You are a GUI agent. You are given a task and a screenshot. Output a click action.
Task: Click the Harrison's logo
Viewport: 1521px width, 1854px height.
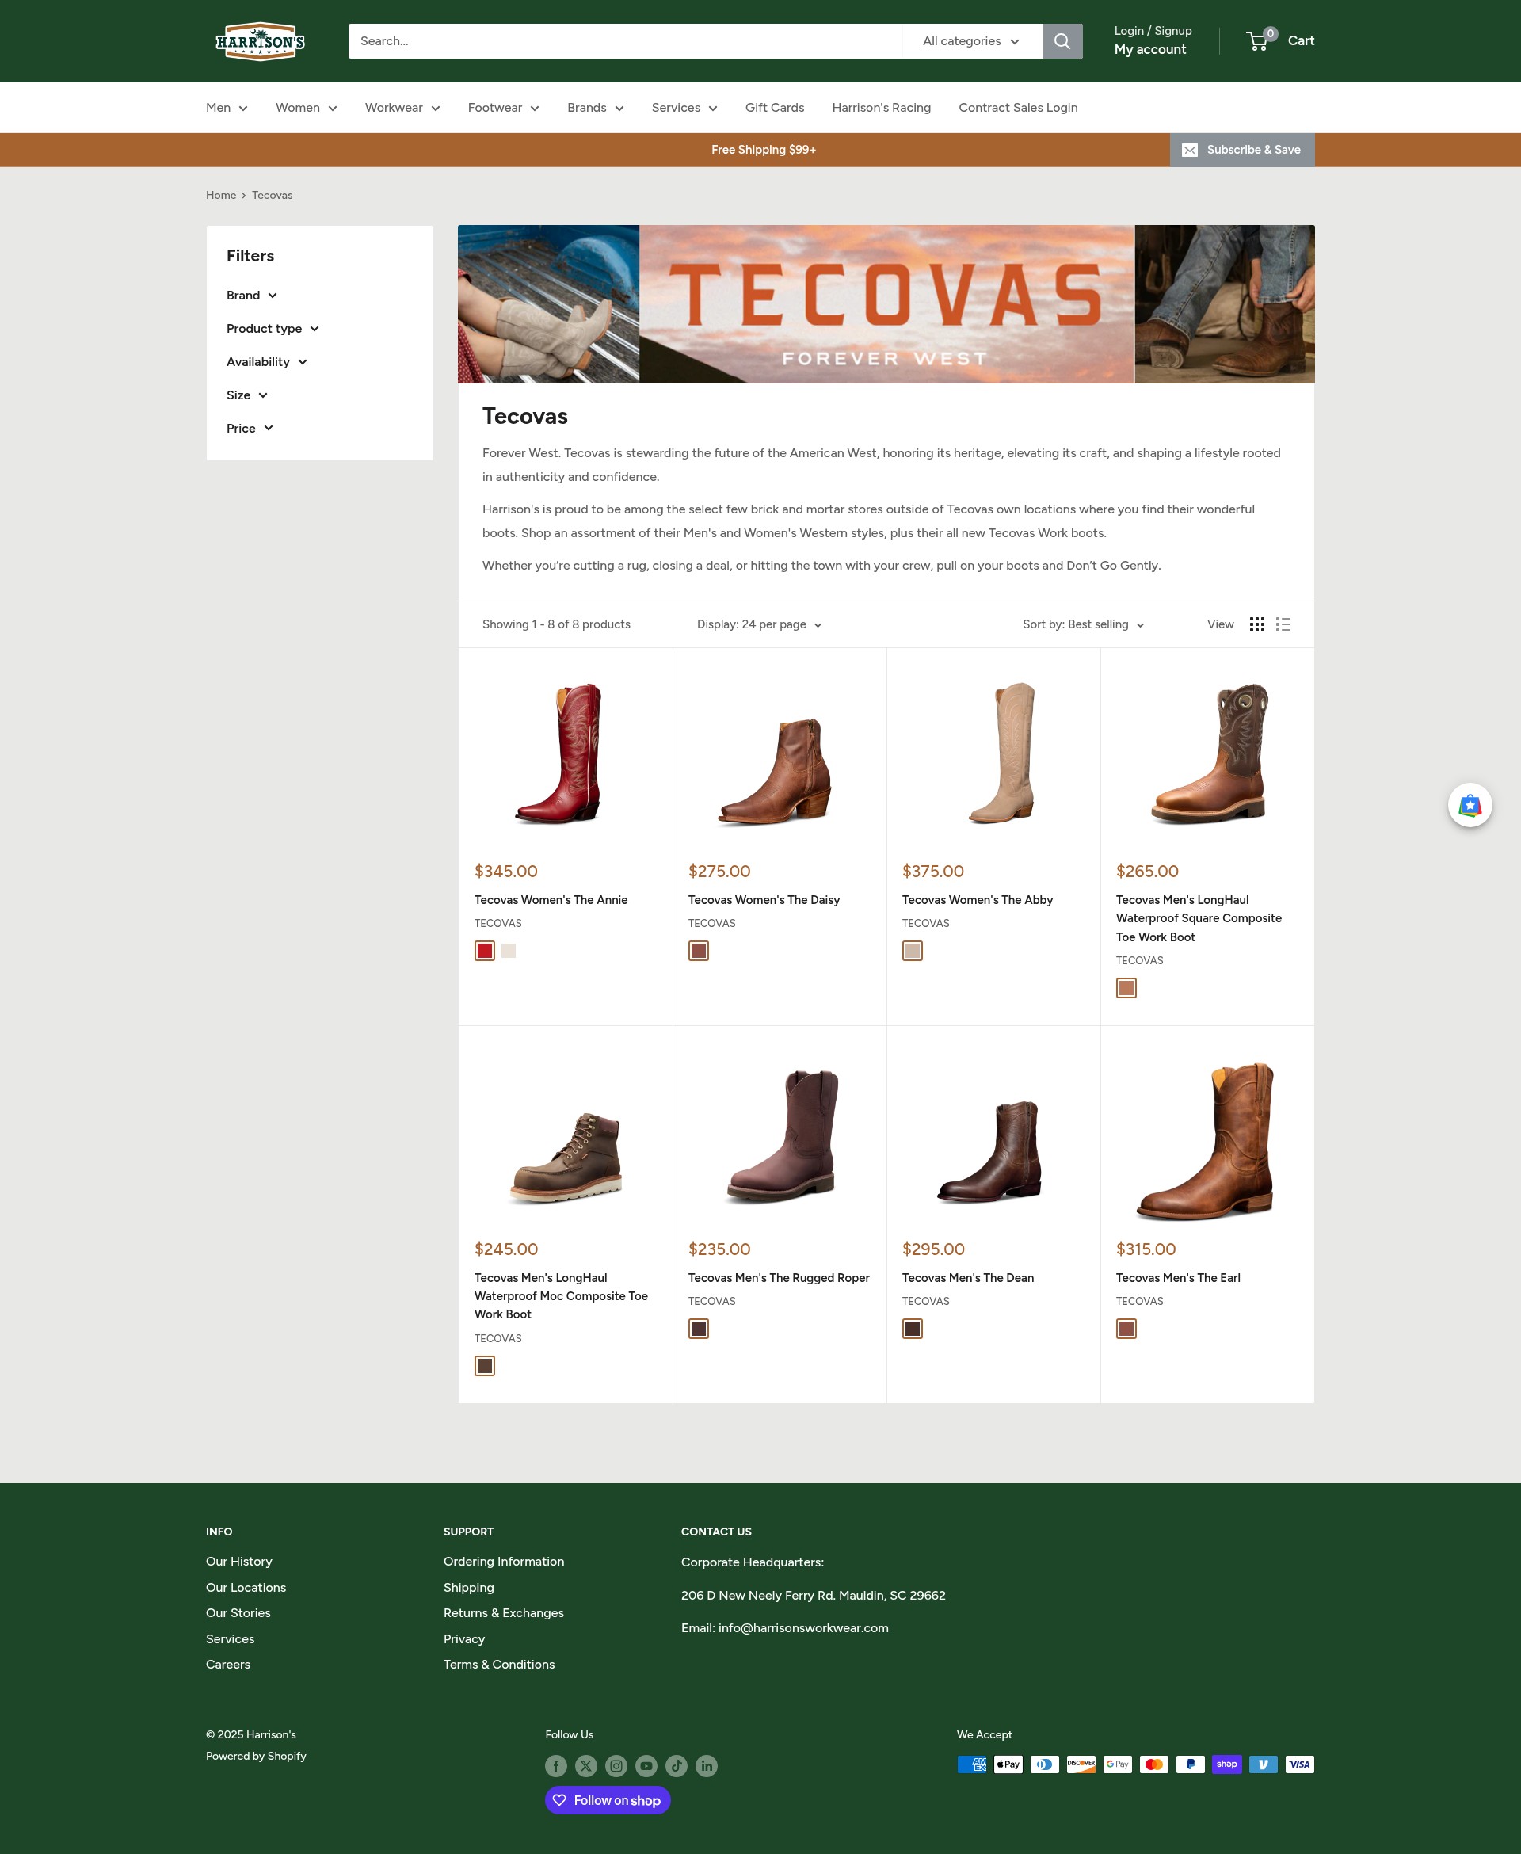[260, 41]
